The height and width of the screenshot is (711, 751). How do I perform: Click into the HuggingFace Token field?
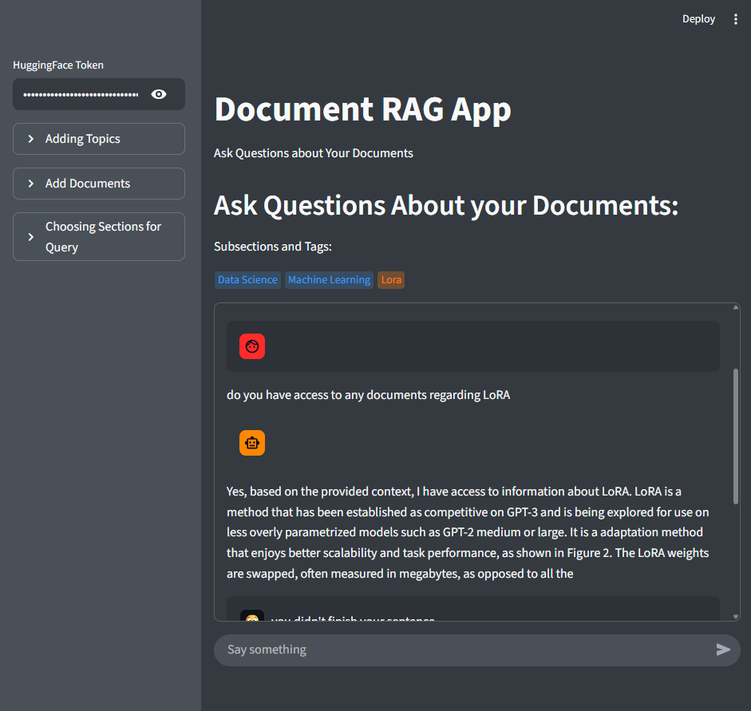[81, 94]
